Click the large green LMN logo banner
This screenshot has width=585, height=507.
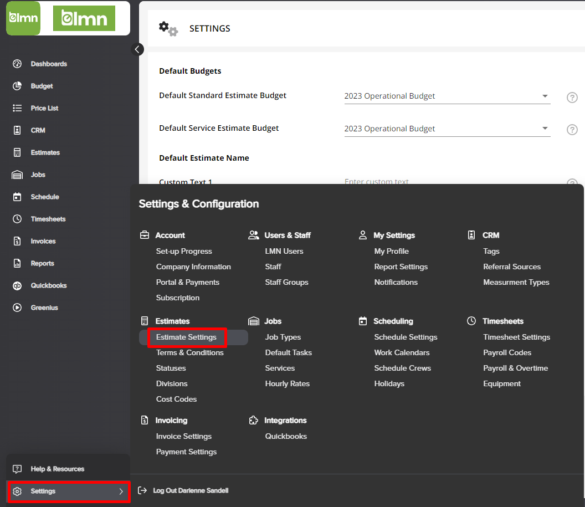(x=84, y=18)
